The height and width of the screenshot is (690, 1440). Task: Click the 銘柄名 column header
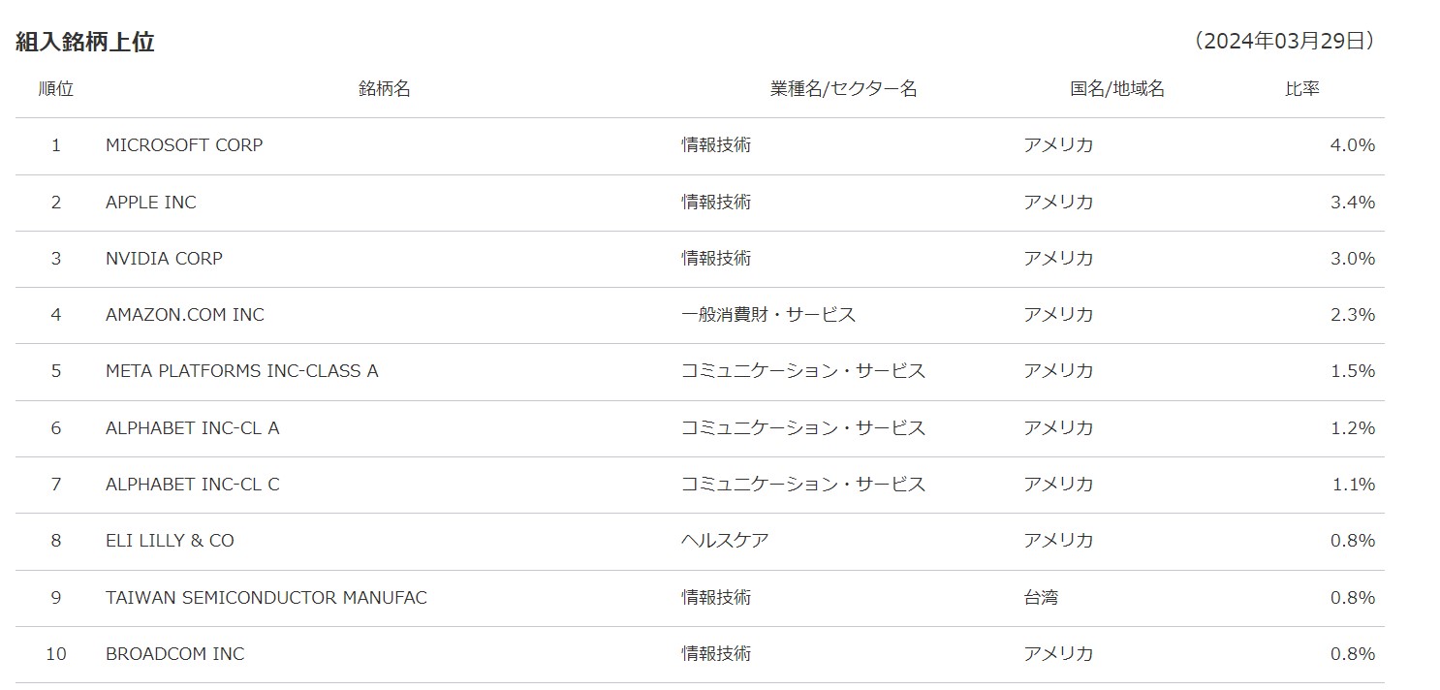pos(385,89)
